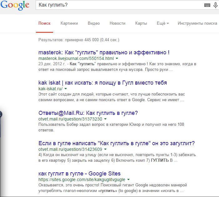Viewport: 219px width, 197px height.
Task: Expand arrow next to kak-iskat.ru URL
Action: pyautogui.click(x=66, y=89)
